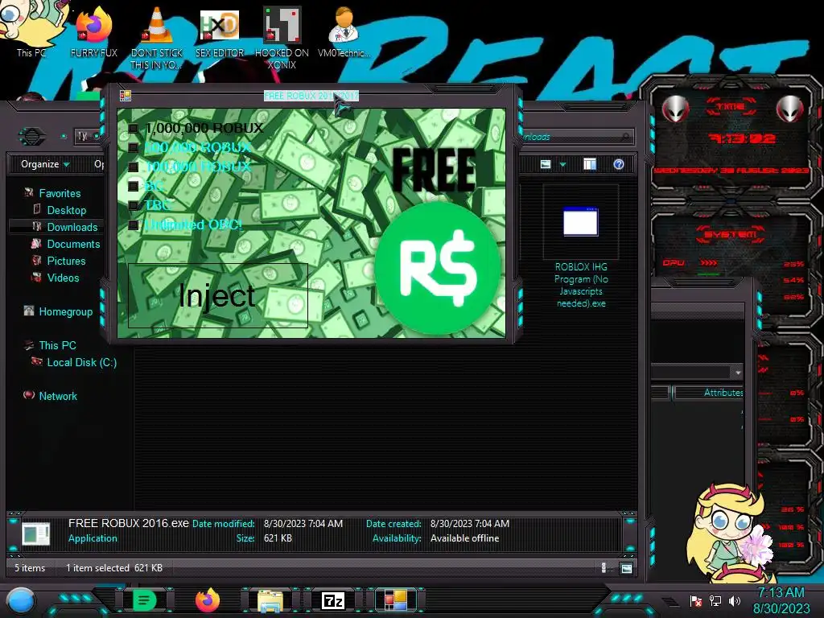Open the Start orb on the taskbar
Screen dimensions: 824x618
coord(21,601)
